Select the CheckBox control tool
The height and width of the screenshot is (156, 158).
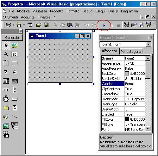(x=6, y=72)
